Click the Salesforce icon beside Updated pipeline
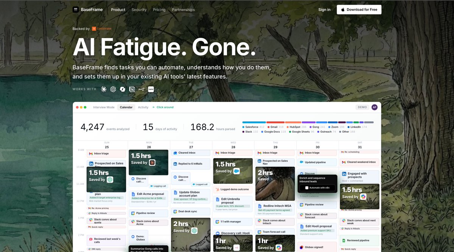The width and height of the screenshot is (454, 252). click(x=302, y=162)
